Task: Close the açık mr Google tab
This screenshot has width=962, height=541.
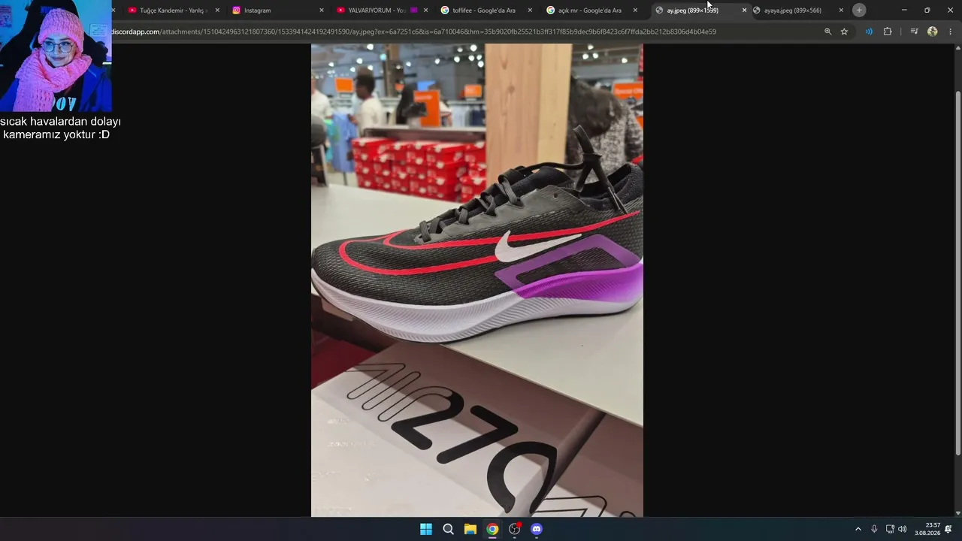Action: [635, 11]
